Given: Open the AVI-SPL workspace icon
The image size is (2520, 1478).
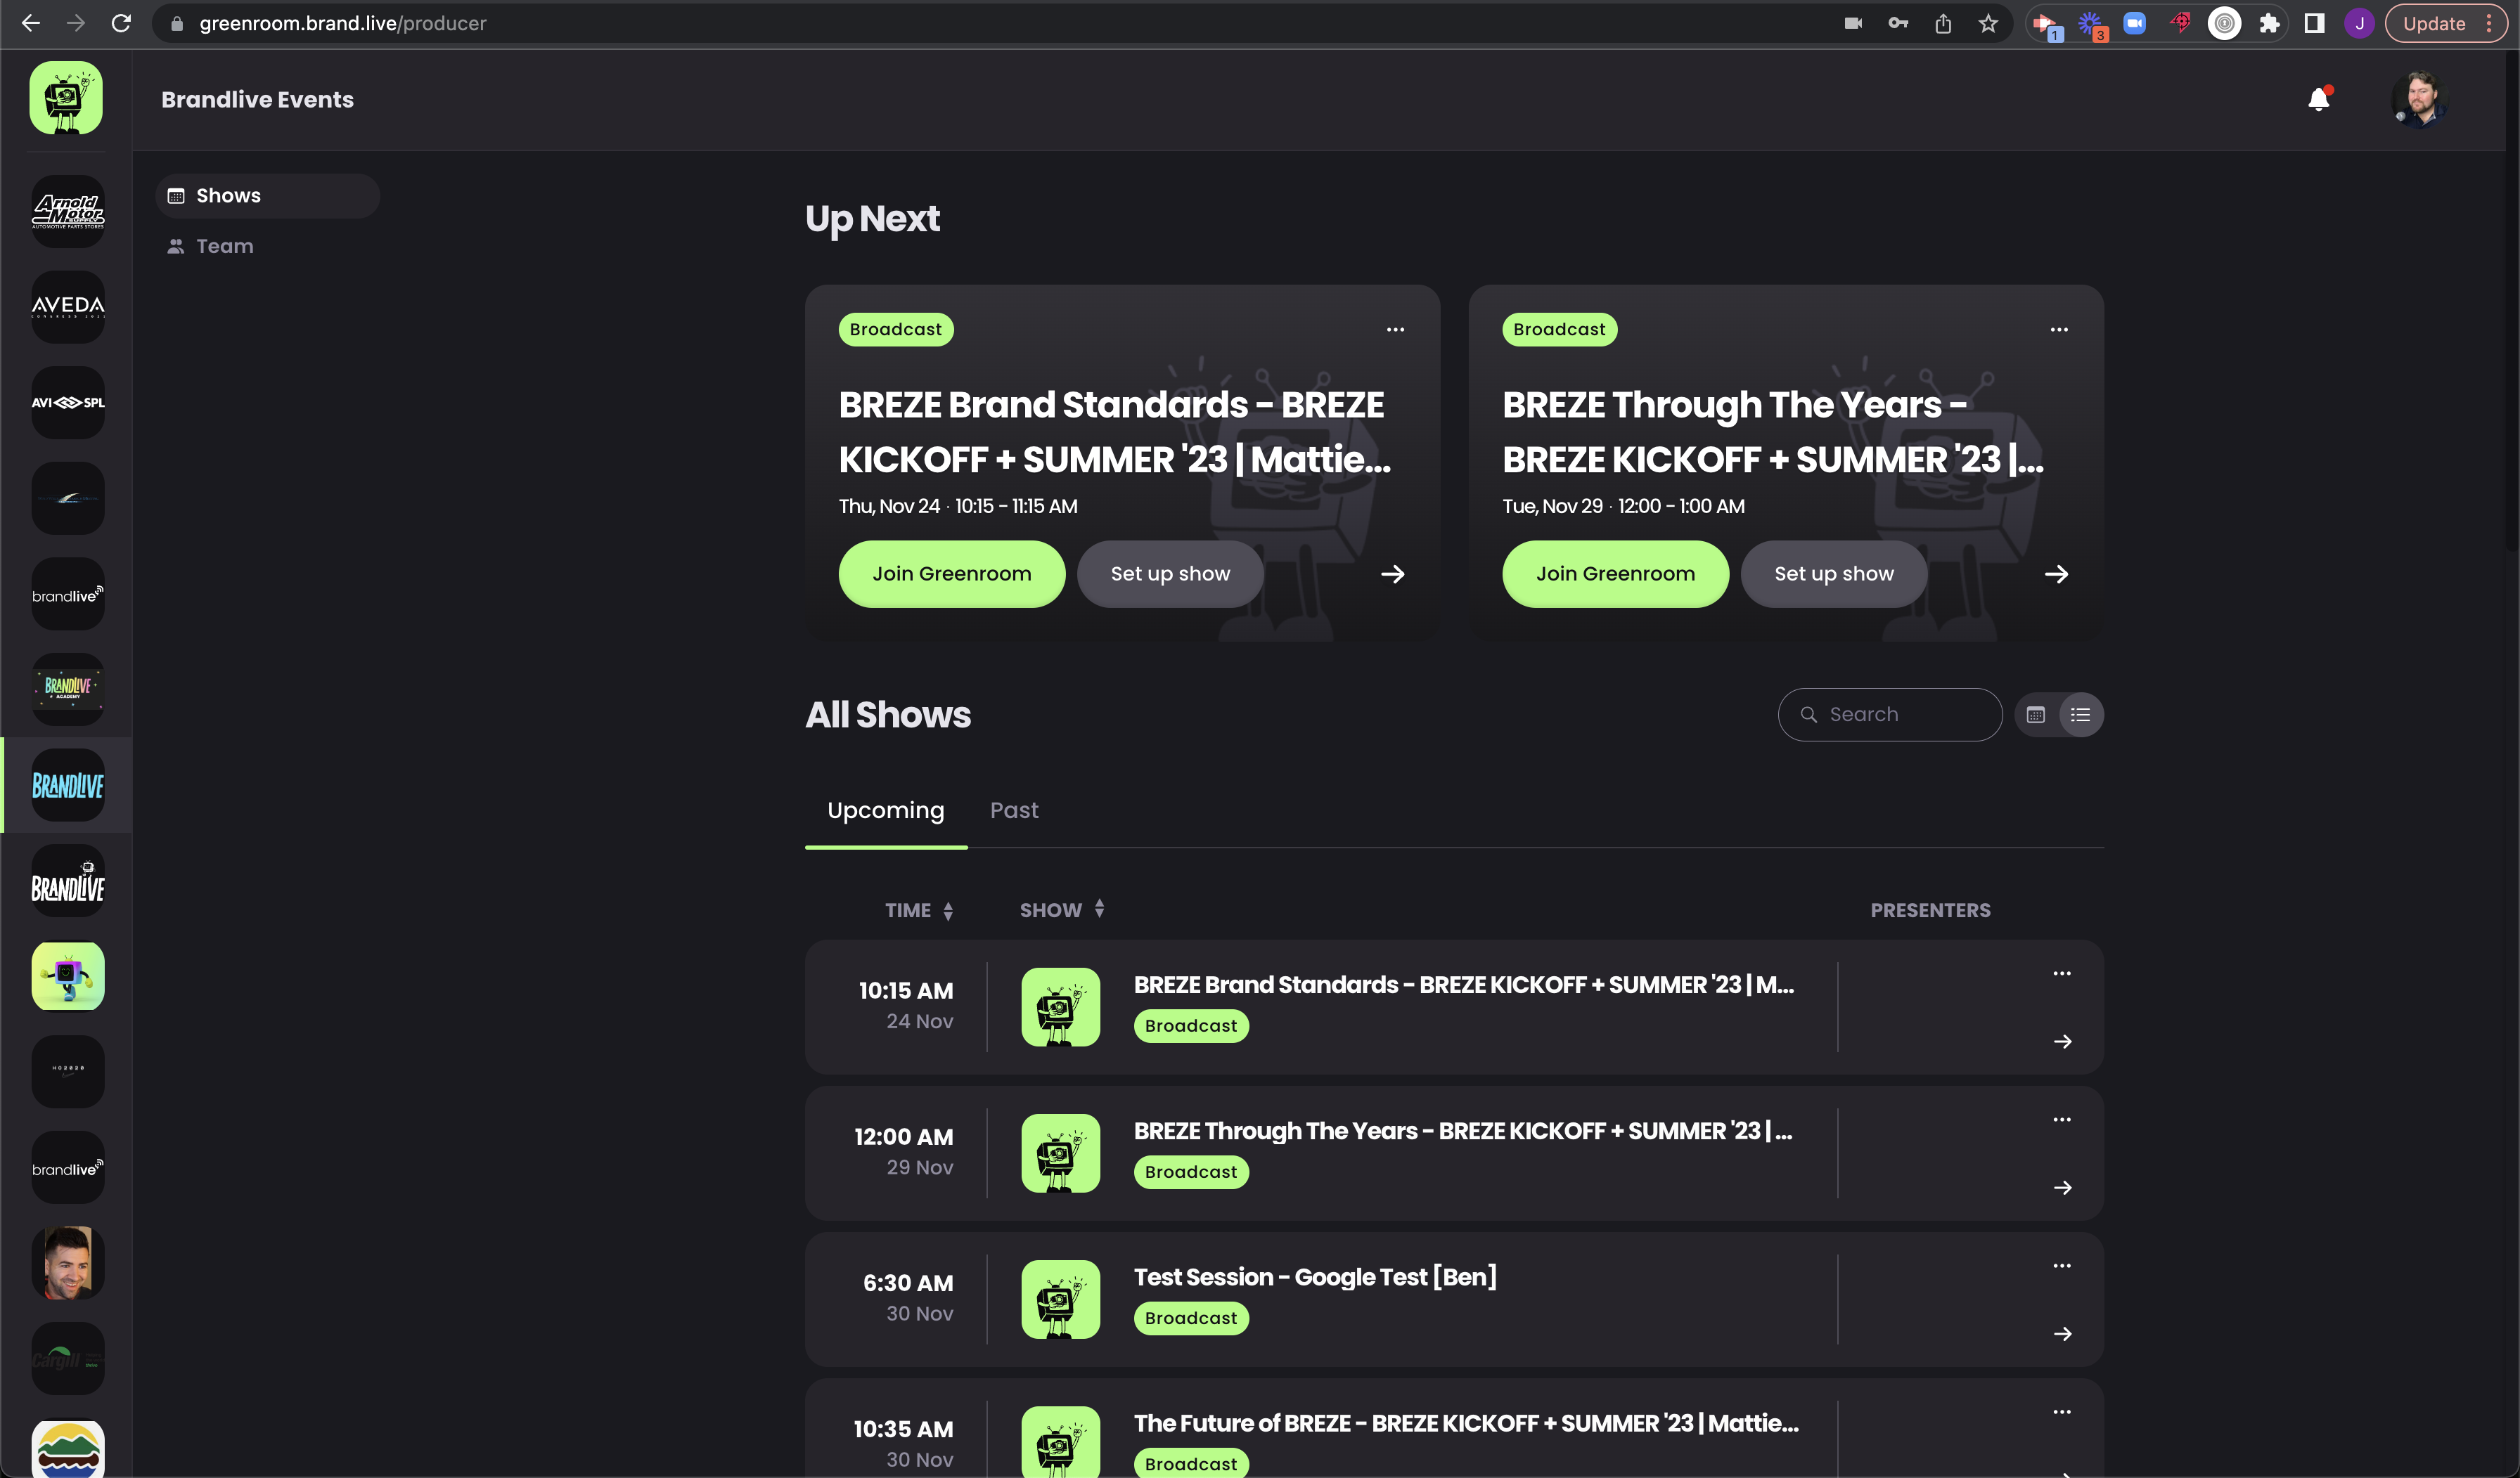Looking at the screenshot, I should (67, 403).
